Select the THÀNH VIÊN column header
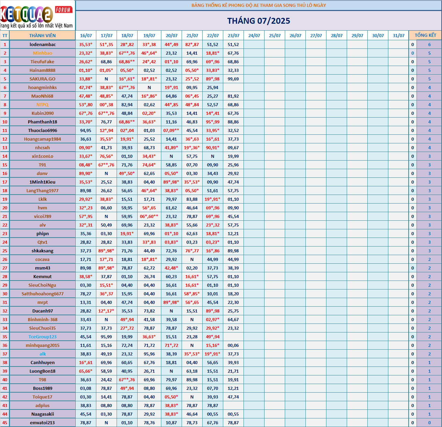The height and width of the screenshot is (427, 442). (x=42, y=35)
